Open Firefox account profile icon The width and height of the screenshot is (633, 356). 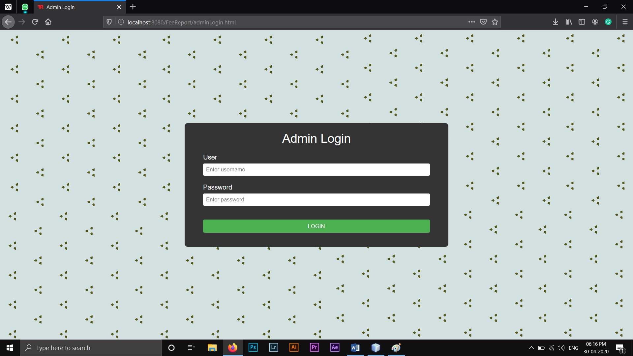[595, 22]
